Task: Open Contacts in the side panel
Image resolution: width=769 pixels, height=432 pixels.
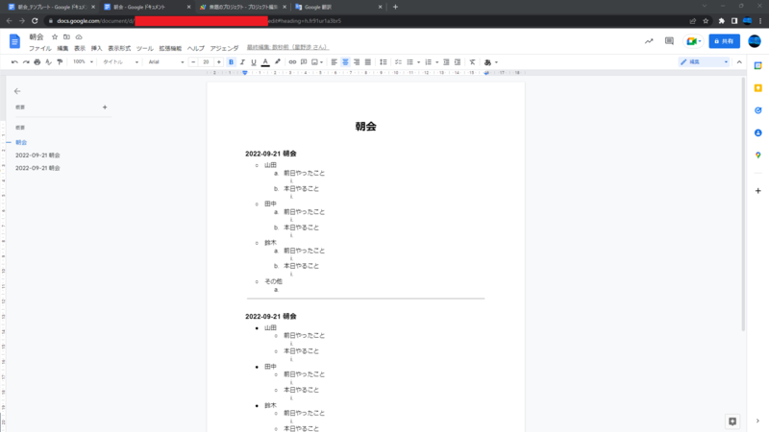Action: (x=758, y=132)
